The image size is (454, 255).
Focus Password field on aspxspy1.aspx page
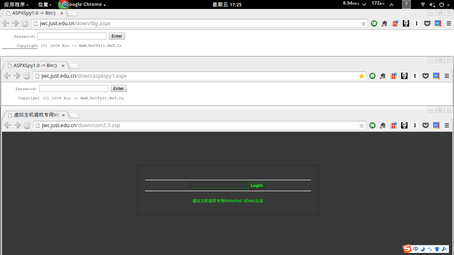73,89
